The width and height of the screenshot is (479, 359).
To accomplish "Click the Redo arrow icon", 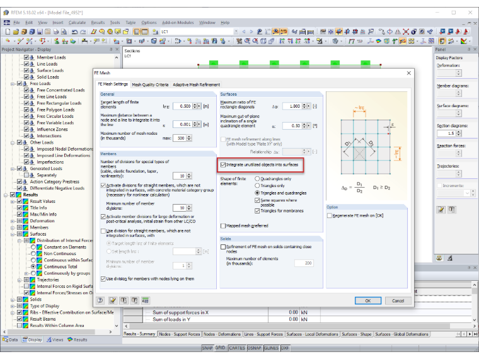I will (x=83, y=31).
